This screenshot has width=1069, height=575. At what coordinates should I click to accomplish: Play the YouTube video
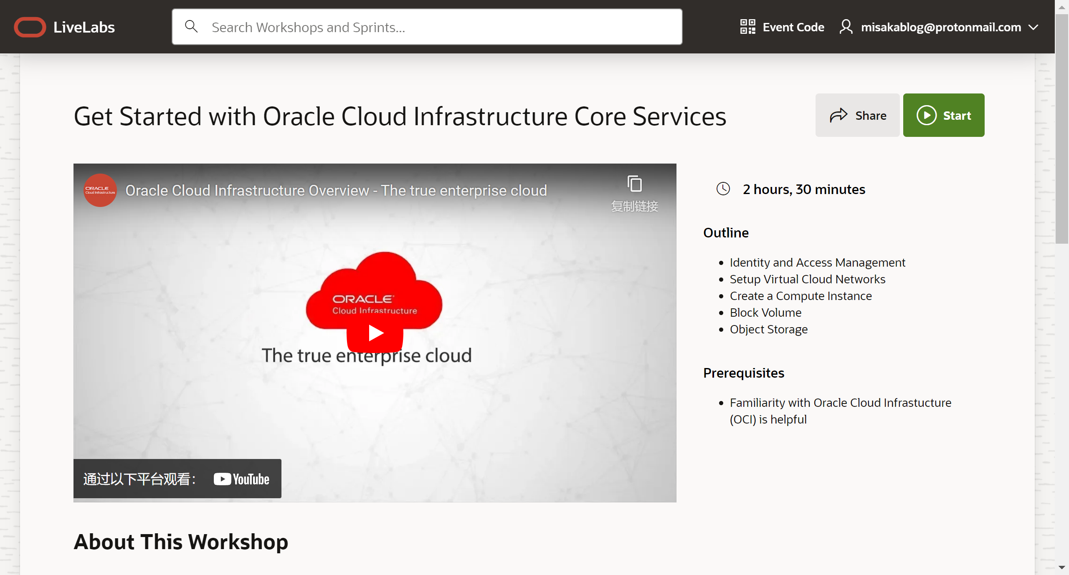375,333
